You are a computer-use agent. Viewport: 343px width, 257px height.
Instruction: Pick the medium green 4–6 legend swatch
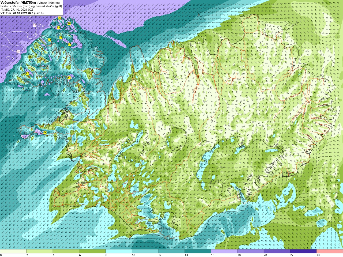click(66, 251)
